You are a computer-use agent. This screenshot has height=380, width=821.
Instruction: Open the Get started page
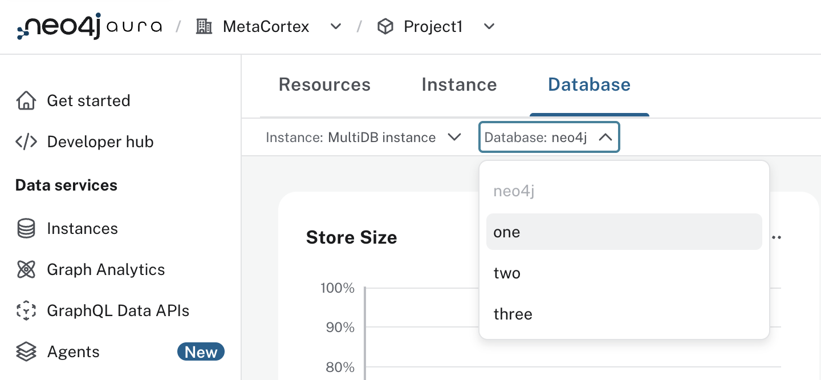(x=88, y=100)
